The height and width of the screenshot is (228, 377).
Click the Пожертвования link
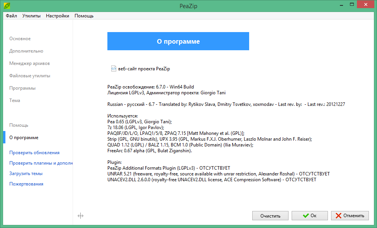(26, 184)
